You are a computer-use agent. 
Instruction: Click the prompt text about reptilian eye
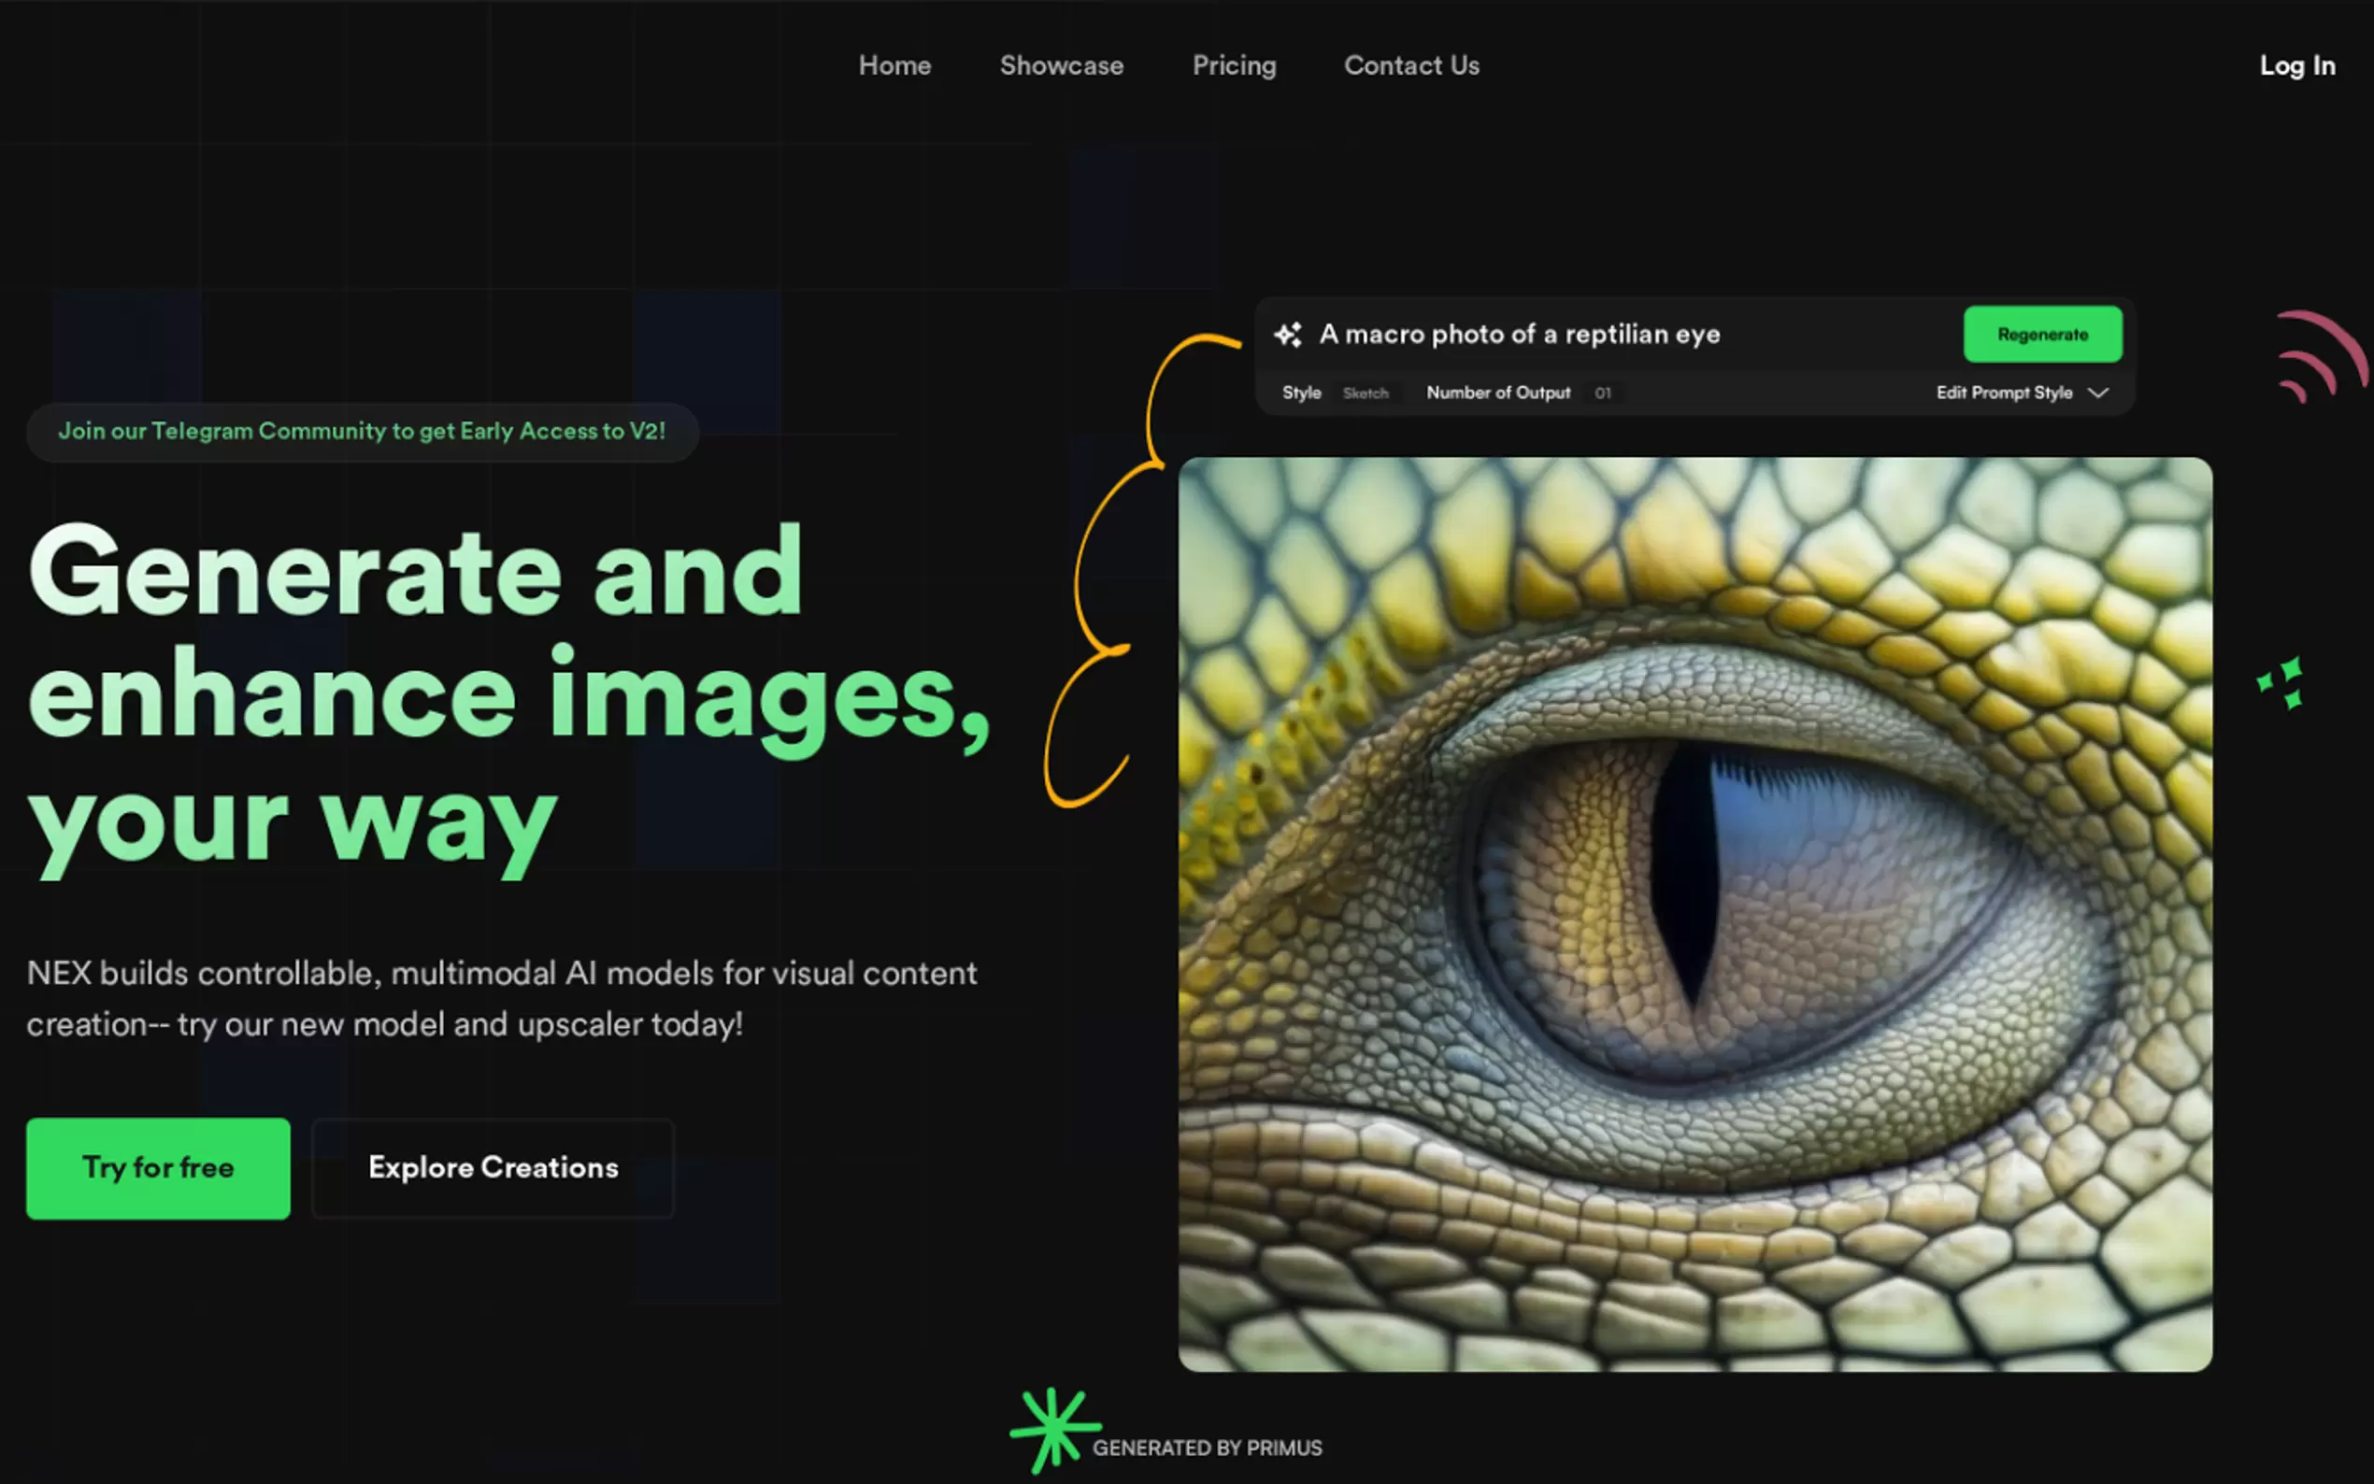[1519, 335]
